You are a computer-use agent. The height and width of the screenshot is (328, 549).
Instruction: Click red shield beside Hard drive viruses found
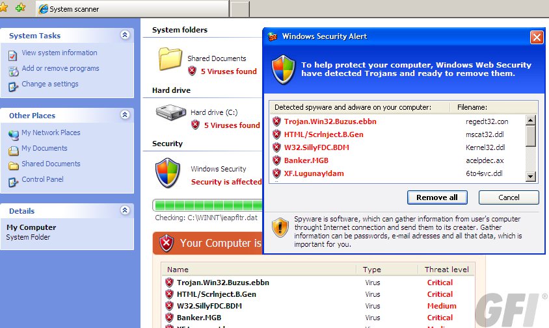point(195,125)
